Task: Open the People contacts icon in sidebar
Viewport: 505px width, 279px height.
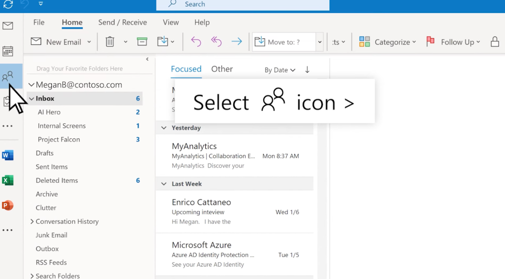Action: pyautogui.click(x=8, y=76)
